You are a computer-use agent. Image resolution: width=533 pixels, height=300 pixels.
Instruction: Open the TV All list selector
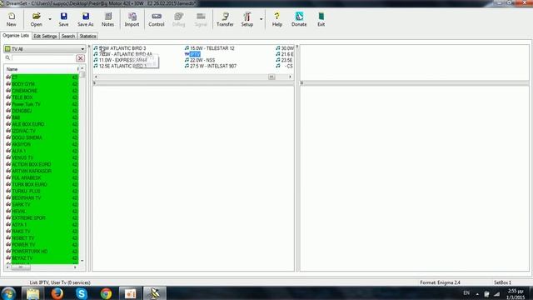(x=44, y=49)
